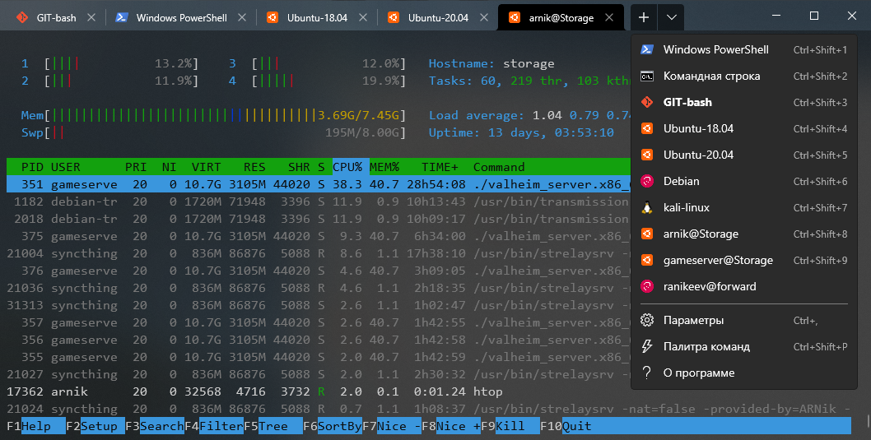
Task: Click the question mark icon for О программе
Action: [x=647, y=373]
